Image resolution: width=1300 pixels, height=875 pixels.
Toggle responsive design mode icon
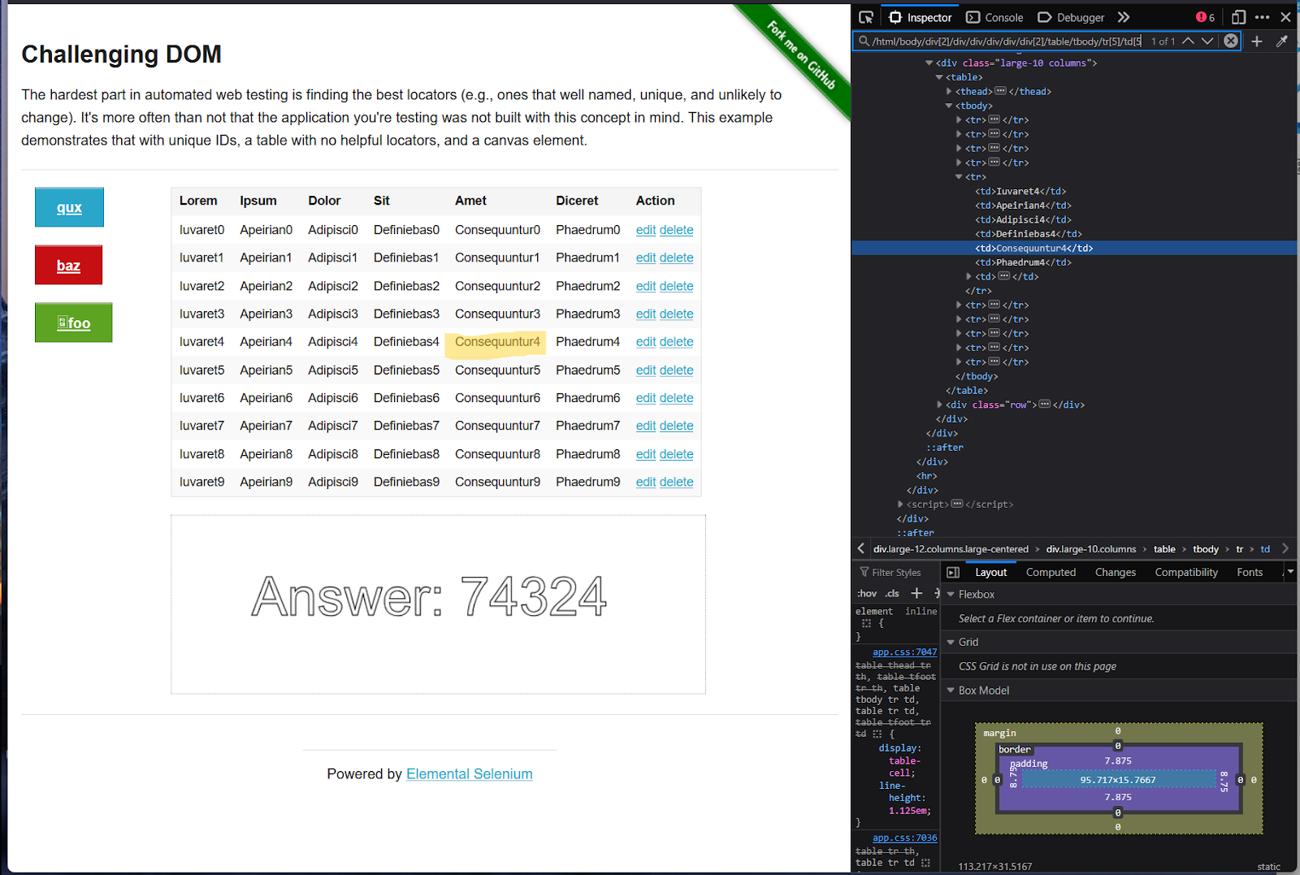1238,17
